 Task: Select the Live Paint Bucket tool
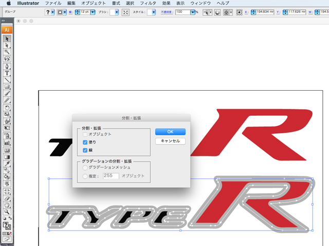7,177
